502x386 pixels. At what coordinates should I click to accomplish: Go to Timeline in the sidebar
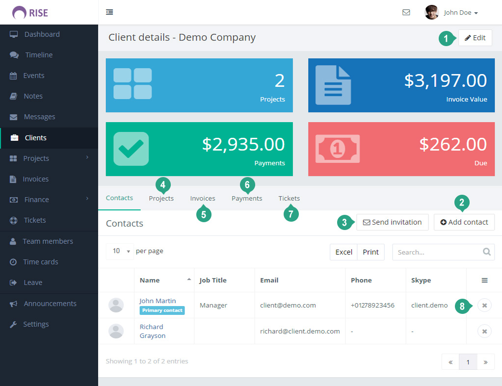click(x=49, y=55)
